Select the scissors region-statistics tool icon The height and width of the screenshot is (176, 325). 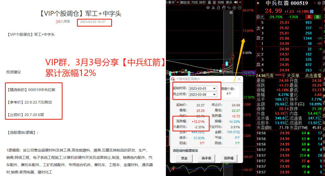(213, 8)
